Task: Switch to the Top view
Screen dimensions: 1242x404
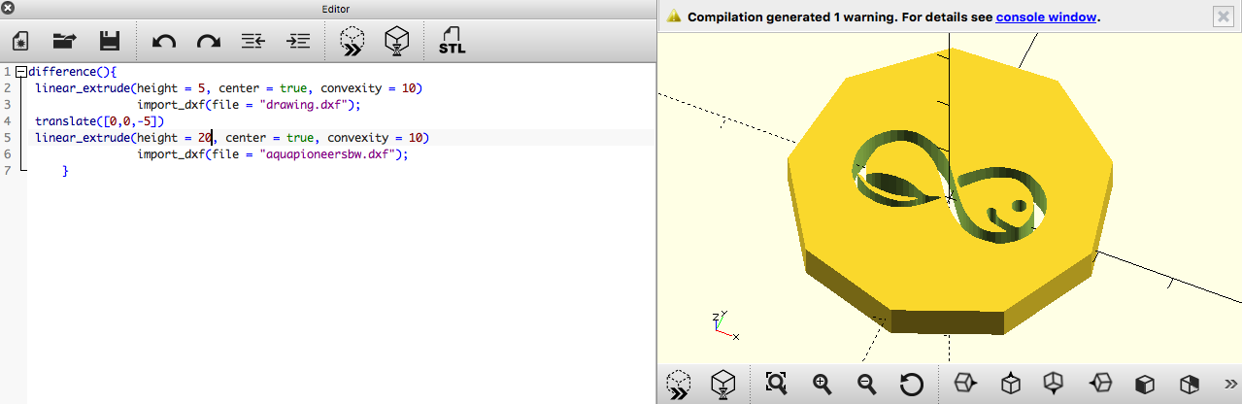Action: (x=1010, y=384)
